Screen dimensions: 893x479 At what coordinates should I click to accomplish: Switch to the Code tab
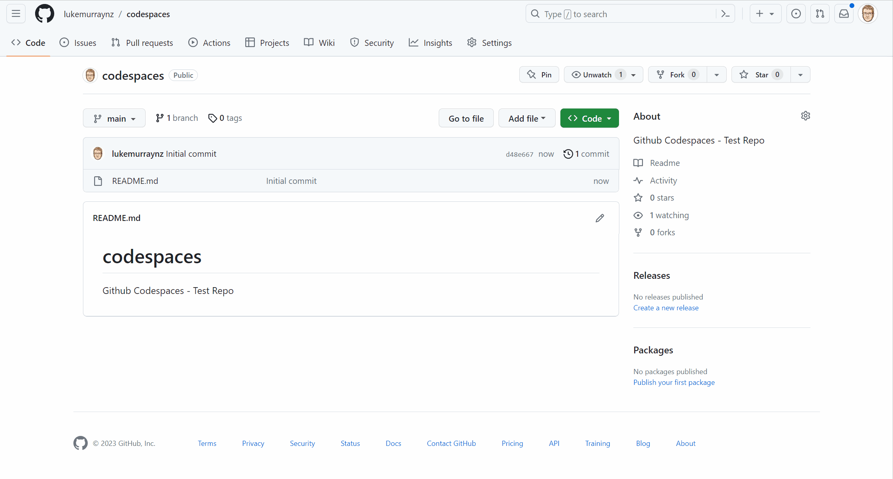[28, 43]
